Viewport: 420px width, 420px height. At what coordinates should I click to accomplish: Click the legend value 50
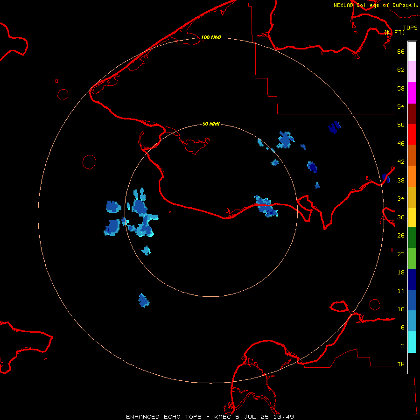pos(401,125)
